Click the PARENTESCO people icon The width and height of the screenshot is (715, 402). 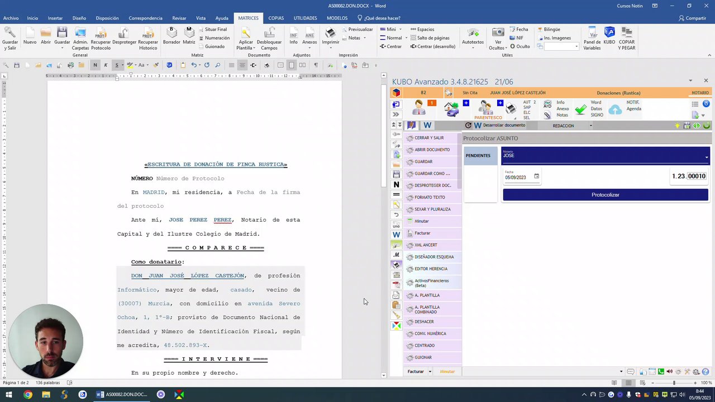pos(486,107)
